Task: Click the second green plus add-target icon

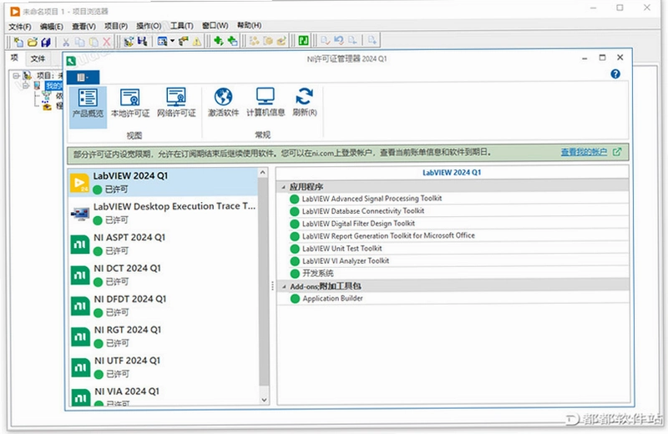Action: 232,41
